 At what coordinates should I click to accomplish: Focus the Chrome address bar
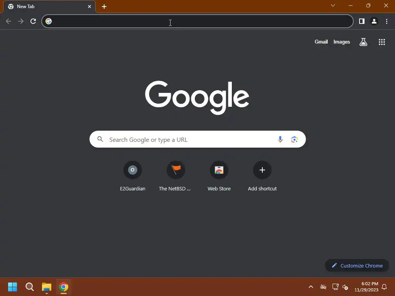click(x=197, y=21)
